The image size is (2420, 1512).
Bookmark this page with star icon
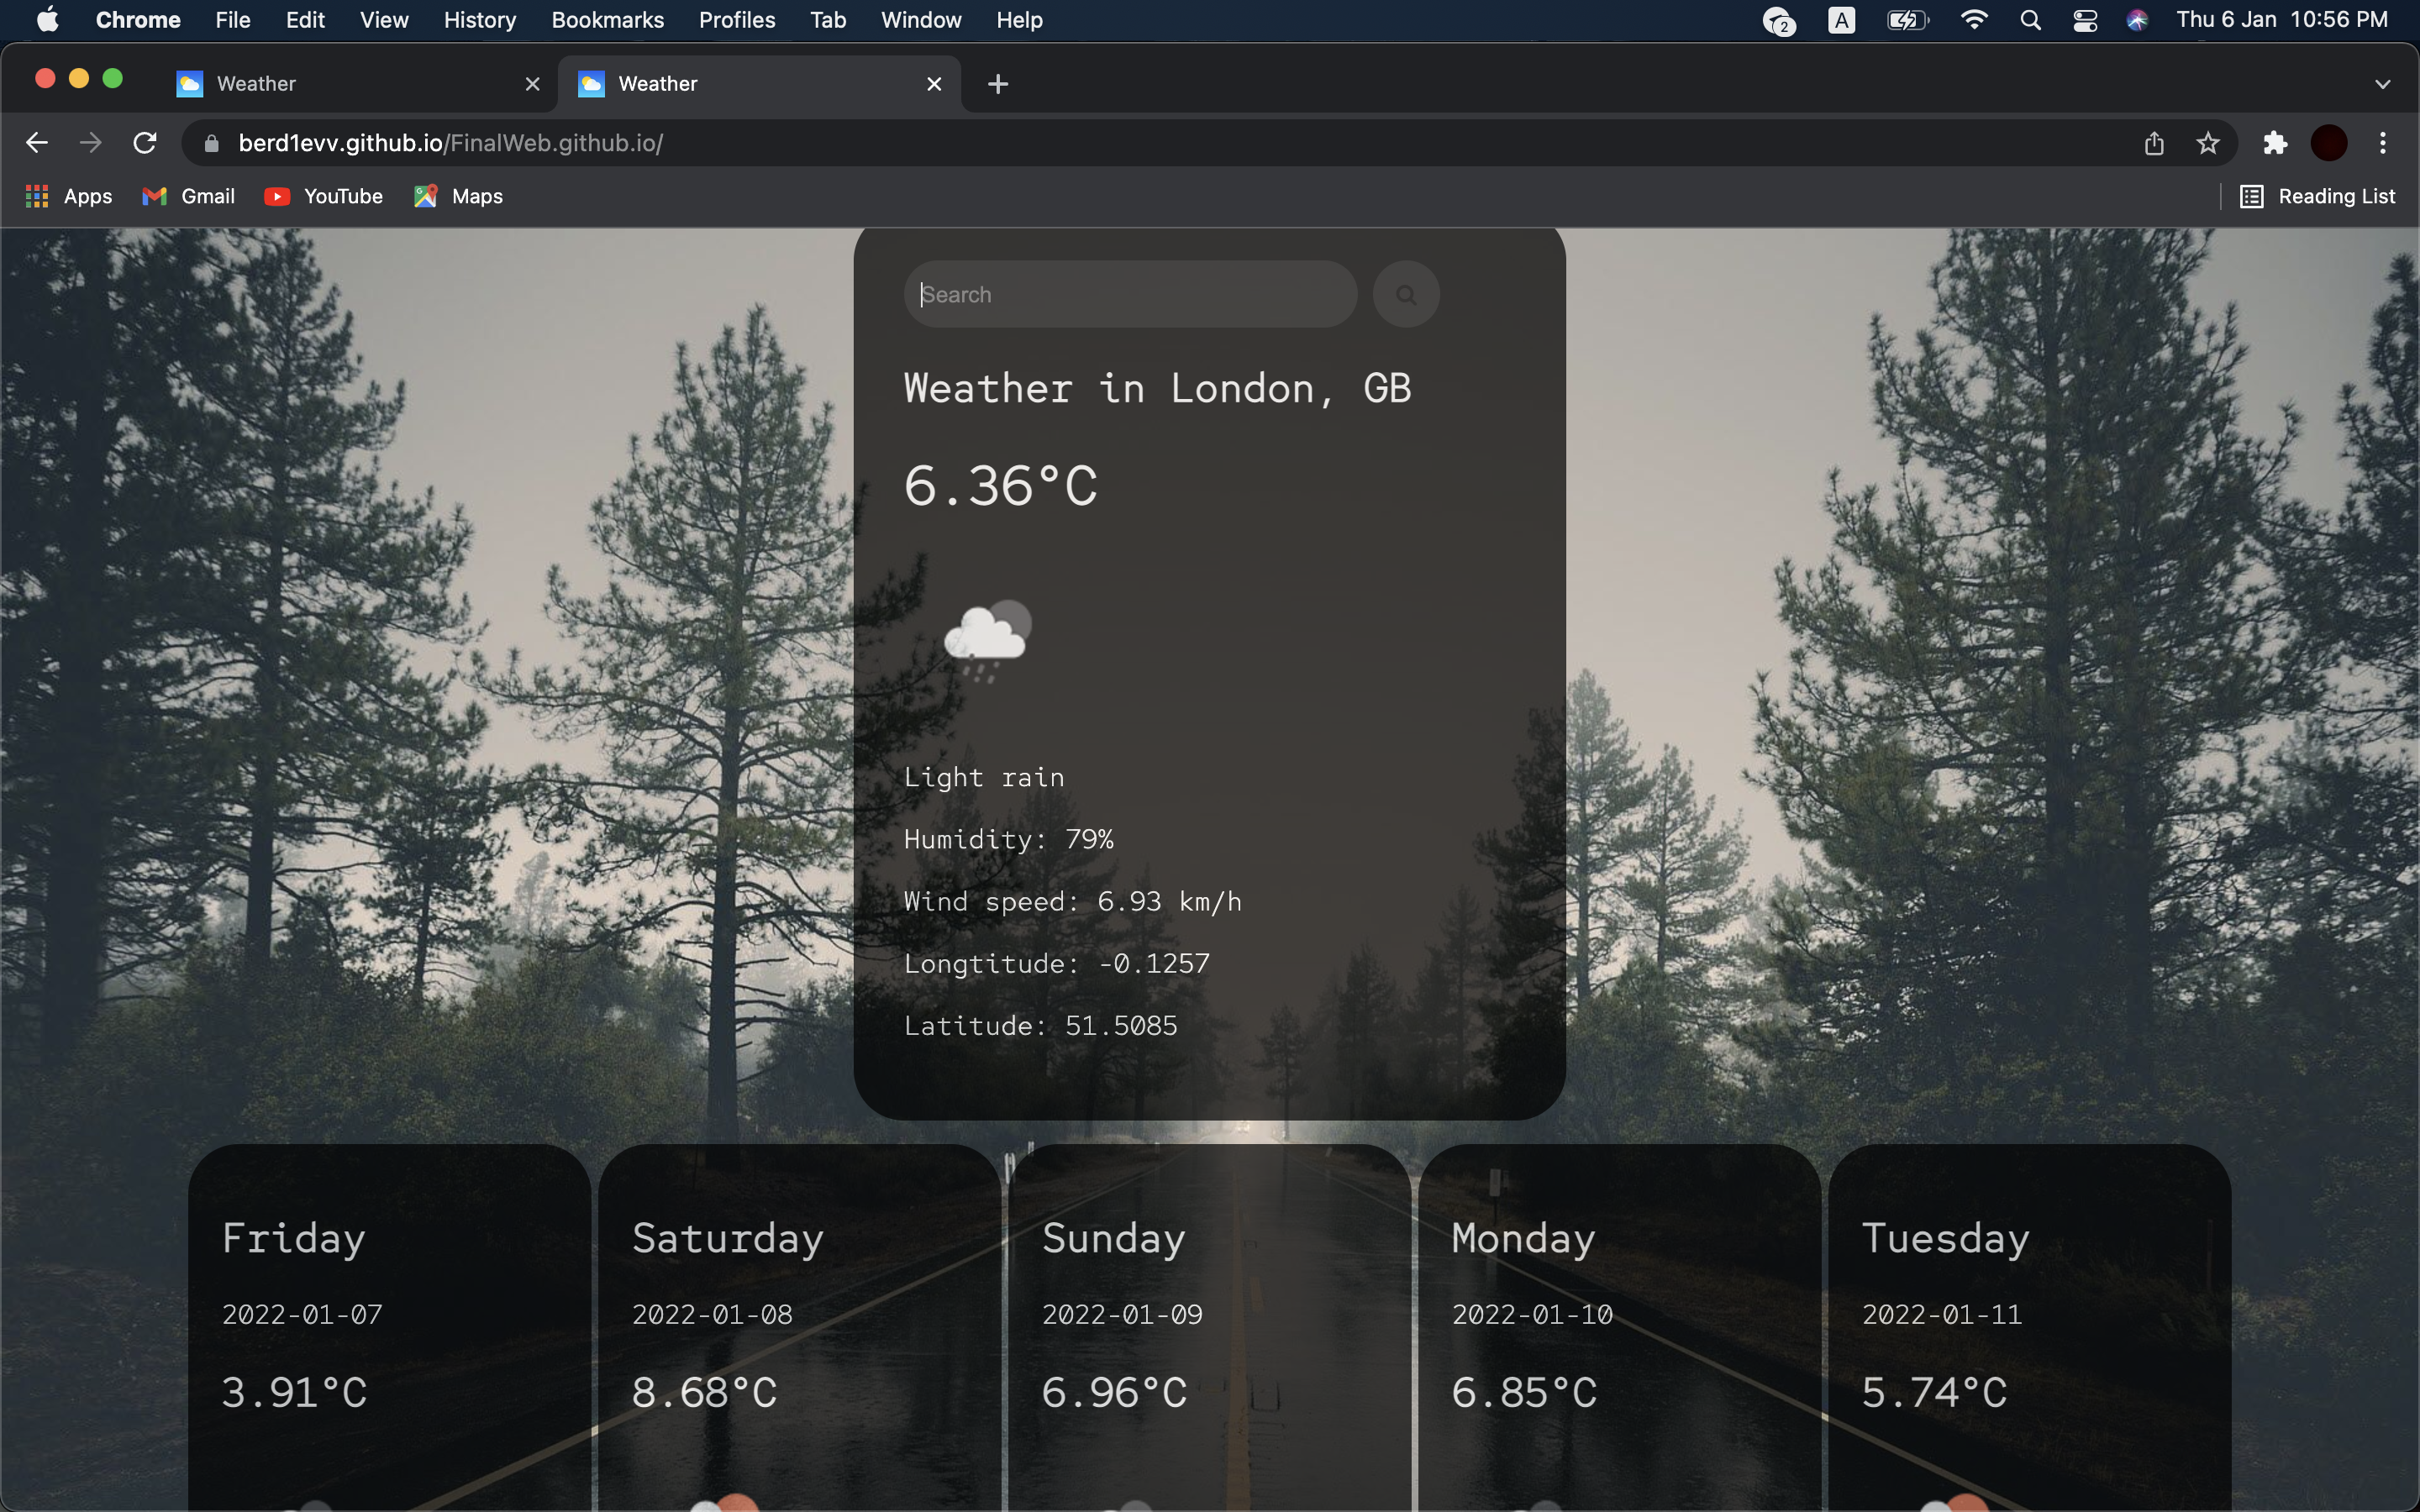coord(2207,143)
